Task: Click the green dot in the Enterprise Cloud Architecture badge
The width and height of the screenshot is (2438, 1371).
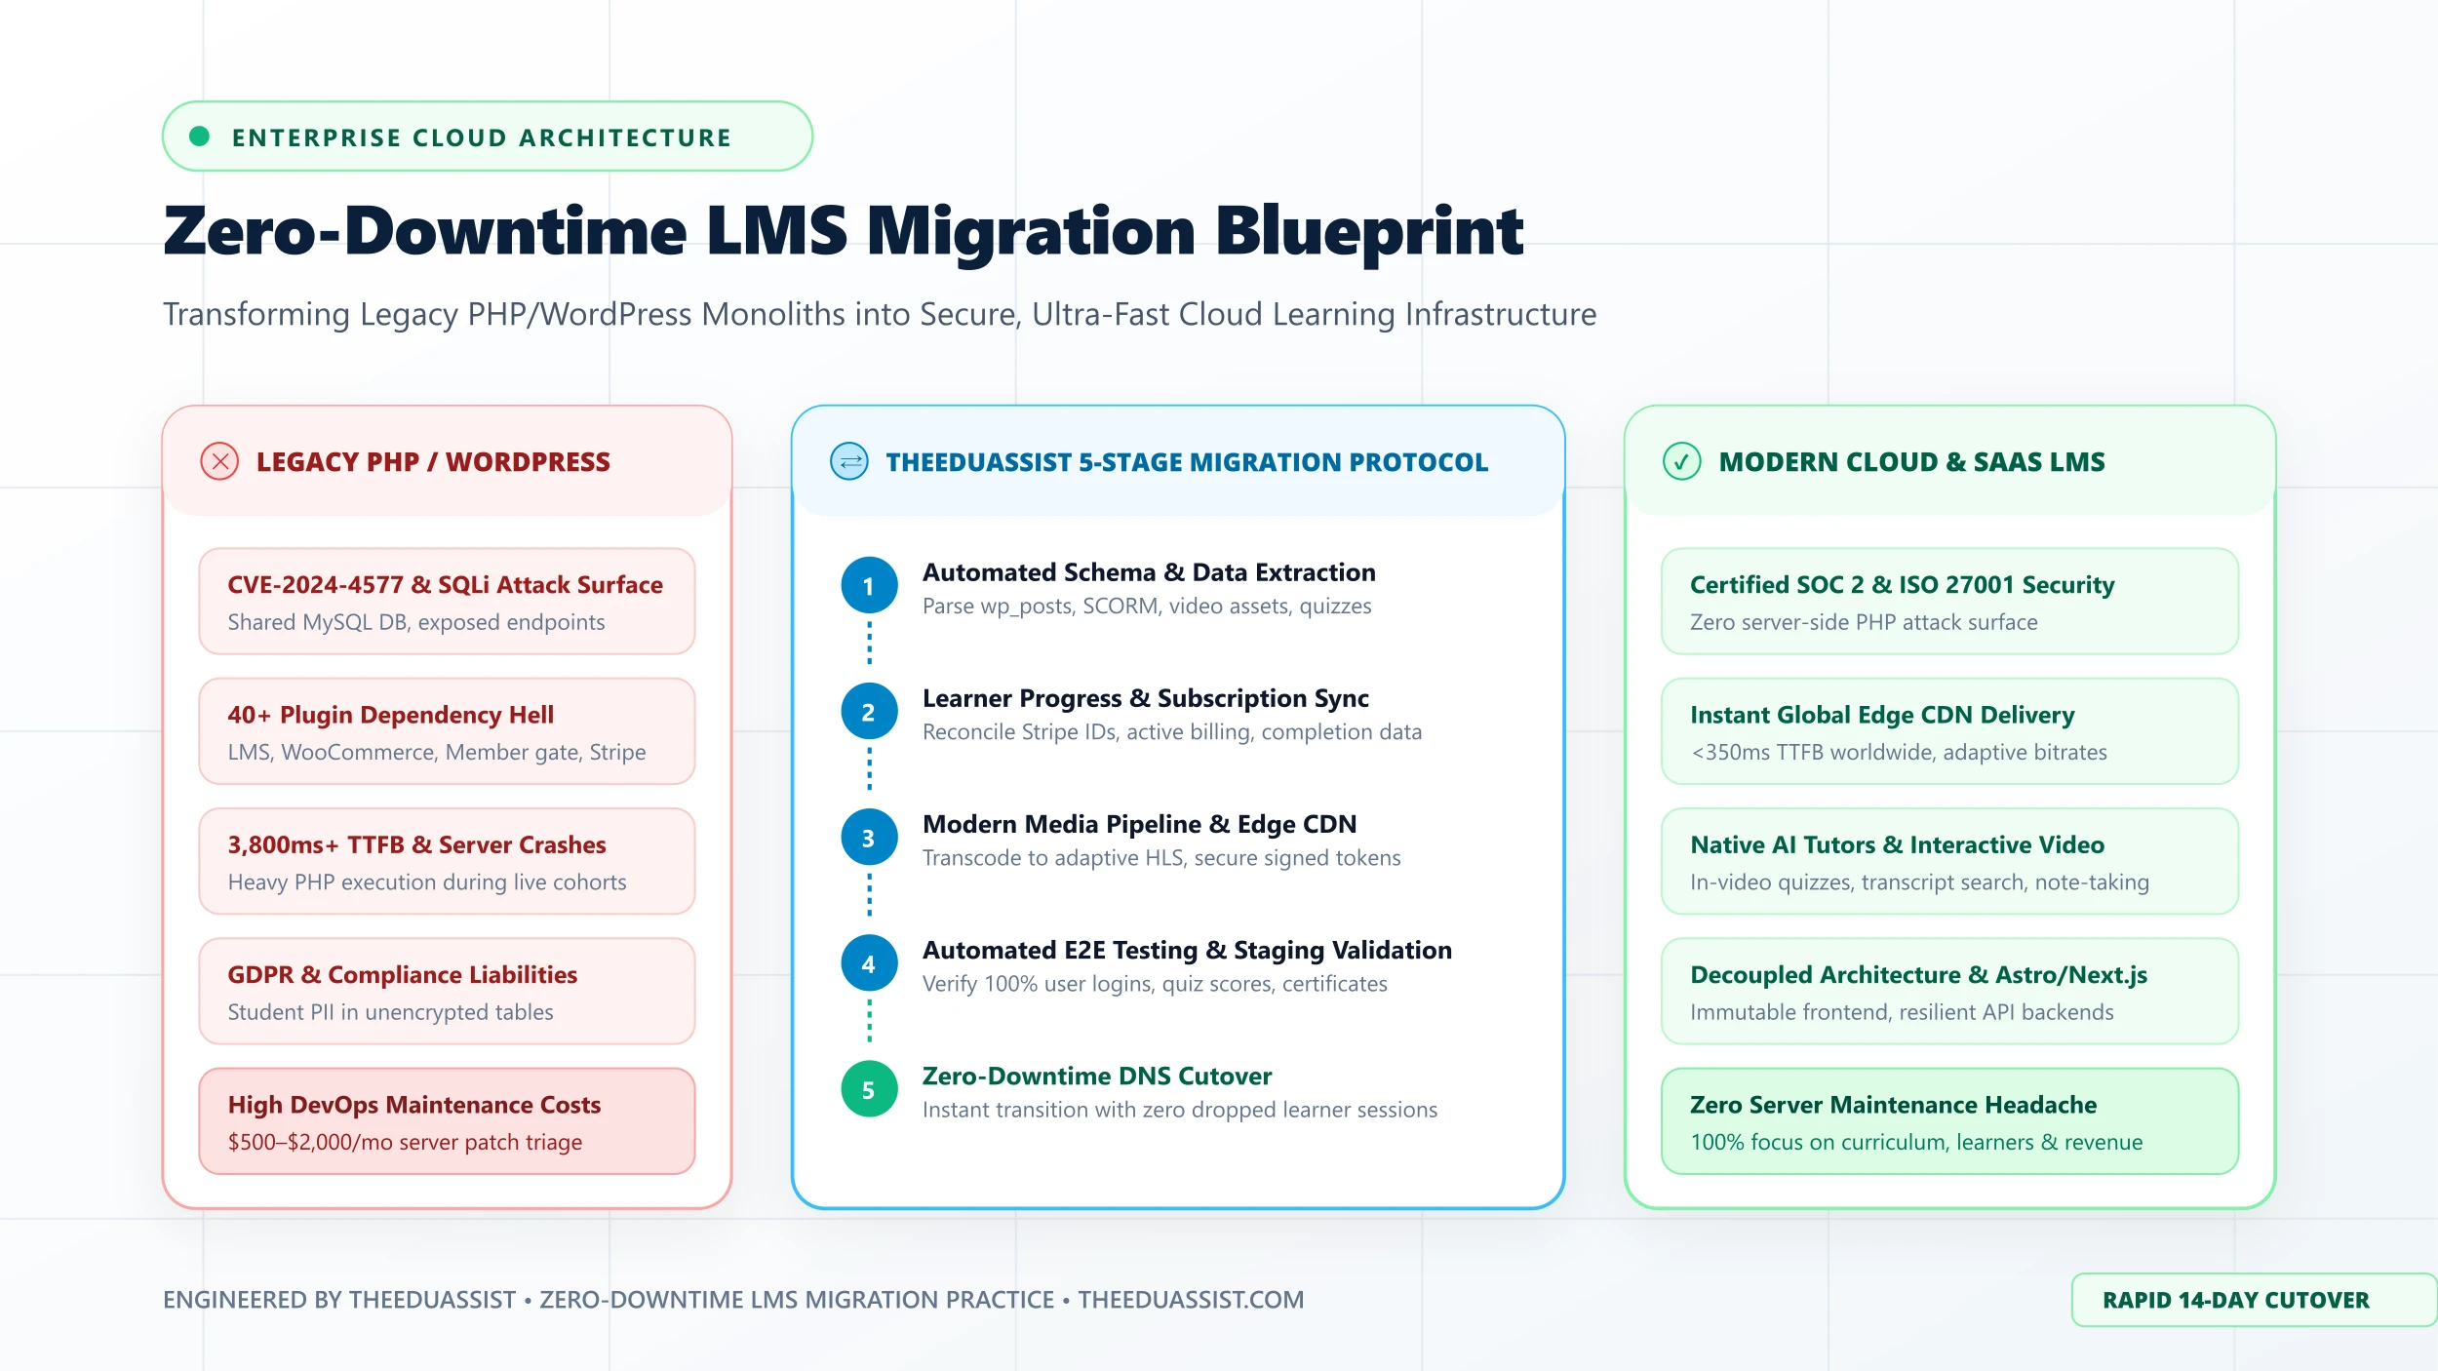Action: coord(200,137)
